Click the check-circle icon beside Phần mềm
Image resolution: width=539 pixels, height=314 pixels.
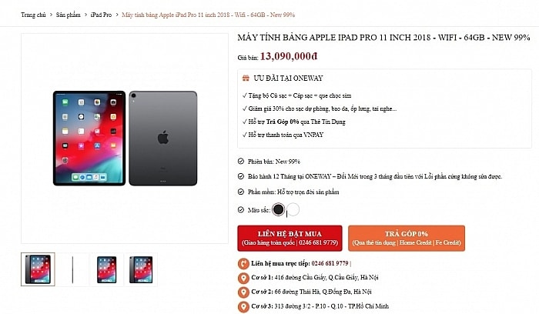[240, 192]
